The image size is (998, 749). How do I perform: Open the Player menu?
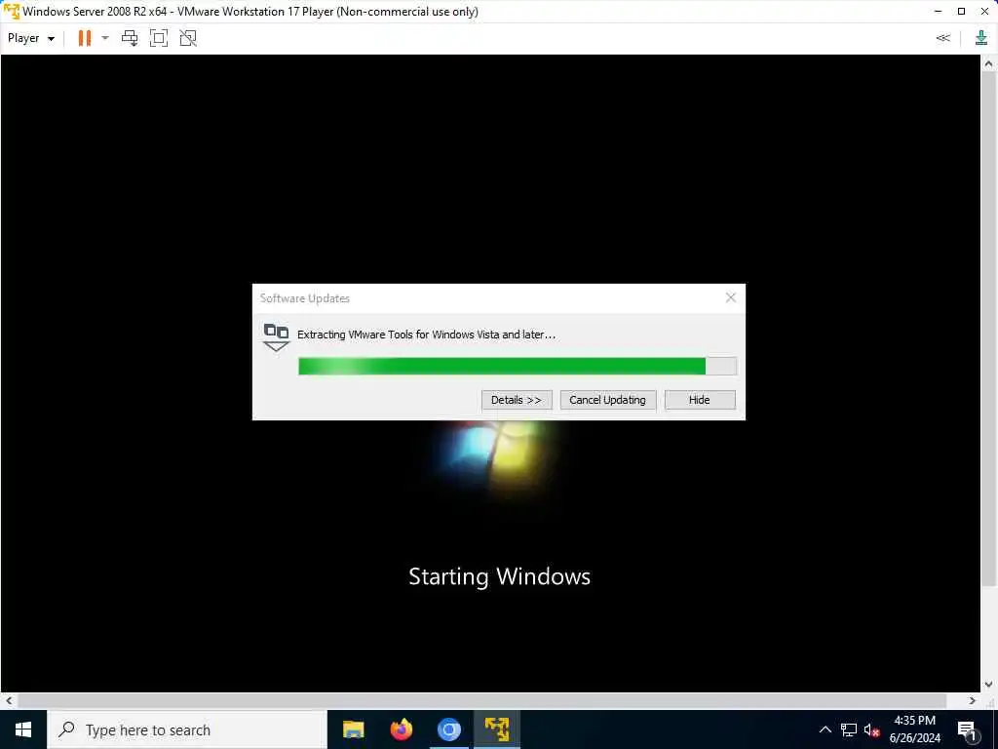click(x=30, y=38)
